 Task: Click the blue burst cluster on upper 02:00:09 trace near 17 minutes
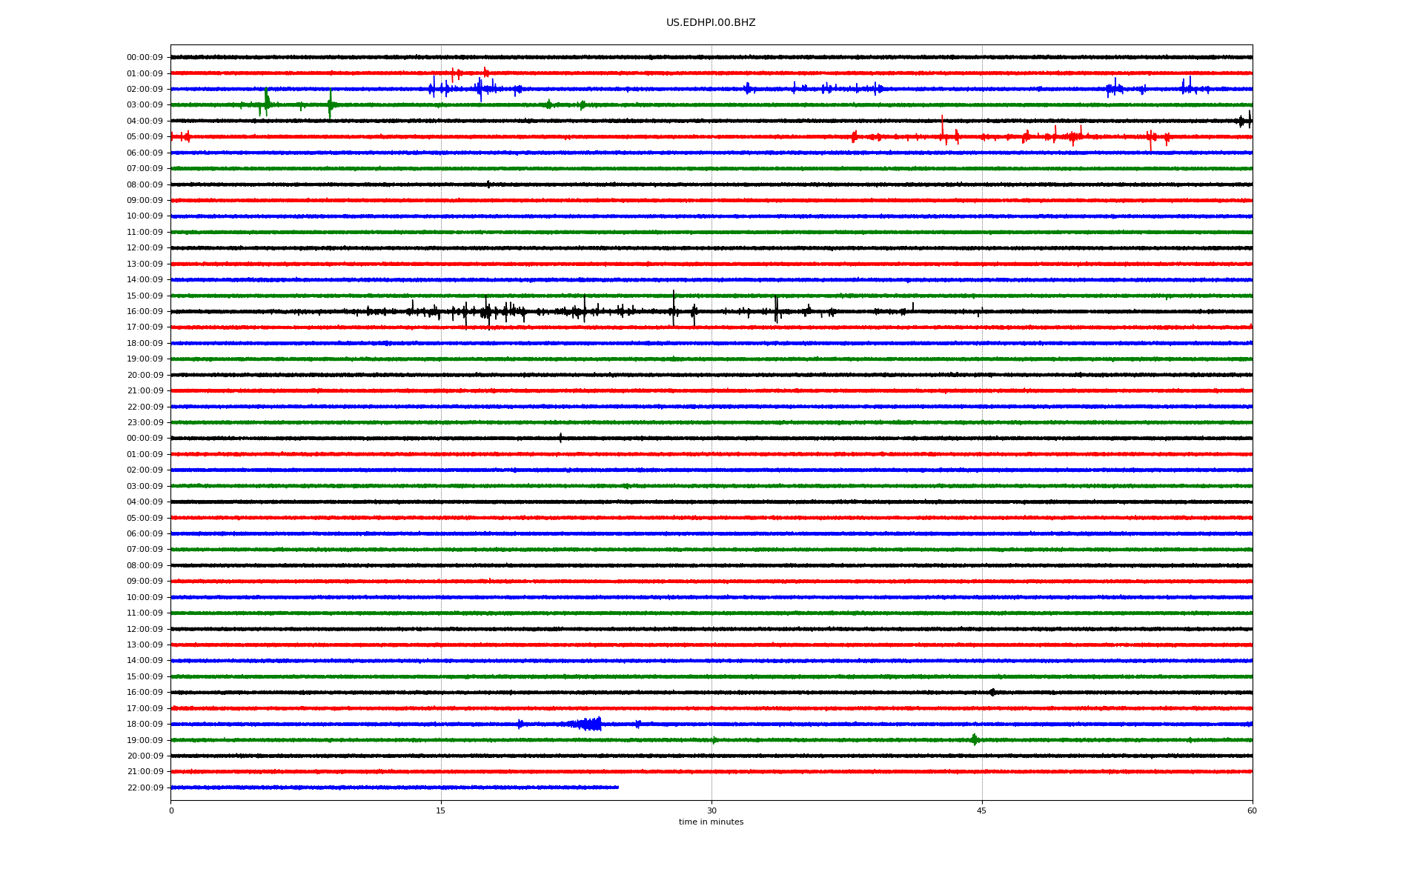[x=480, y=89]
